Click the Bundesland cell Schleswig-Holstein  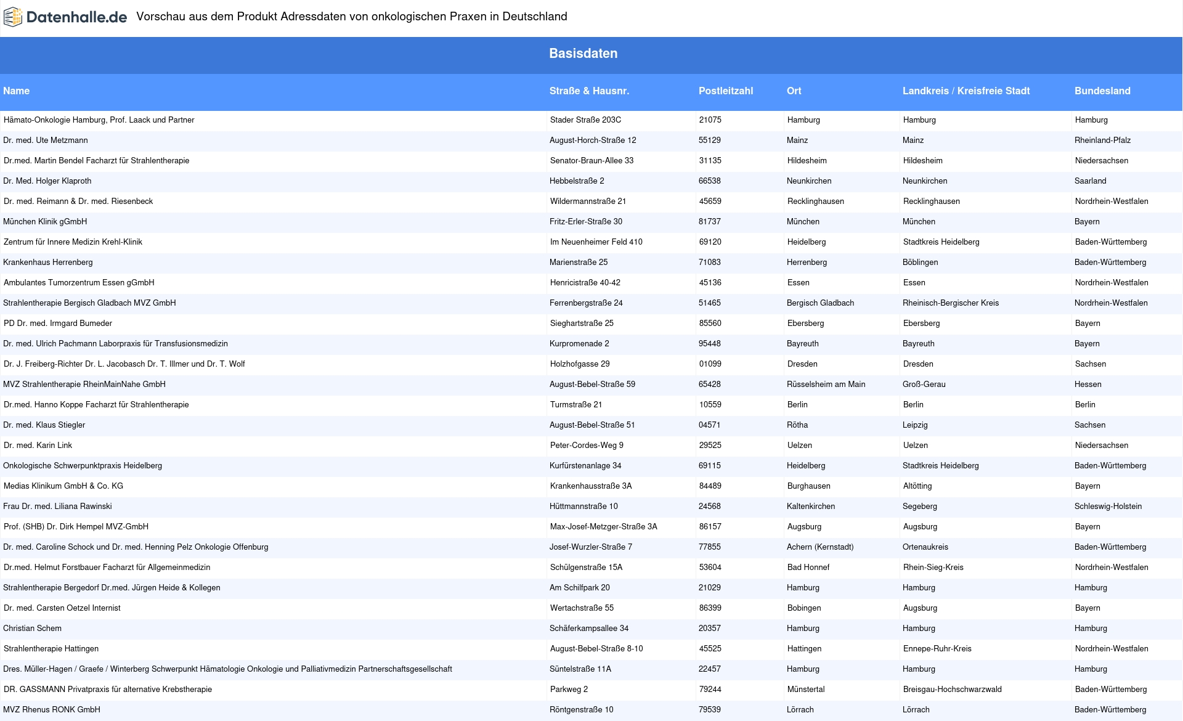point(1108,507)
